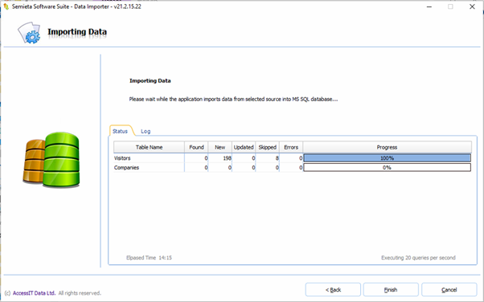Screen dimensions: 484x302
Task: Click the Companies 0% progress bar
Action: [x=387, y=168]
